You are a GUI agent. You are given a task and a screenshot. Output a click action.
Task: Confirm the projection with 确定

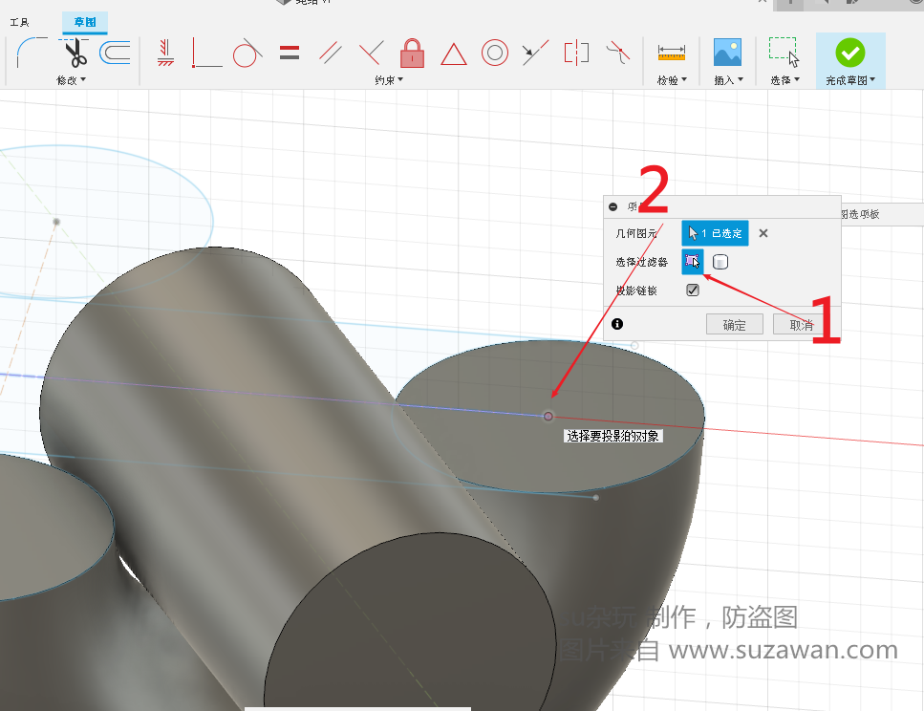(x=734, y=324)
